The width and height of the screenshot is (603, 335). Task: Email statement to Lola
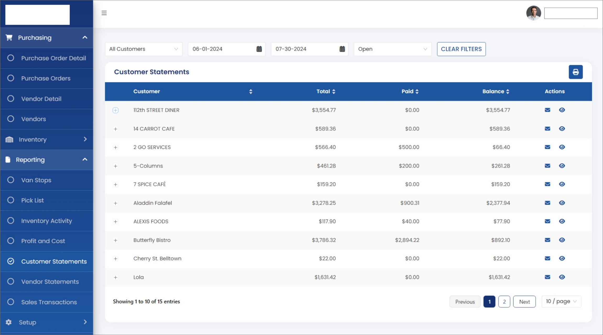click(x=547, y=277)
